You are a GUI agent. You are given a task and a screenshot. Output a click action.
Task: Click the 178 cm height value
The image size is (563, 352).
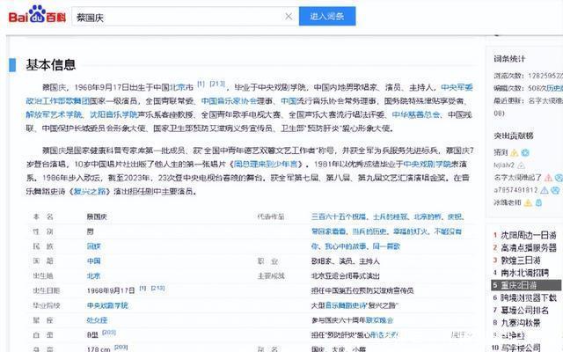(99, 349)
